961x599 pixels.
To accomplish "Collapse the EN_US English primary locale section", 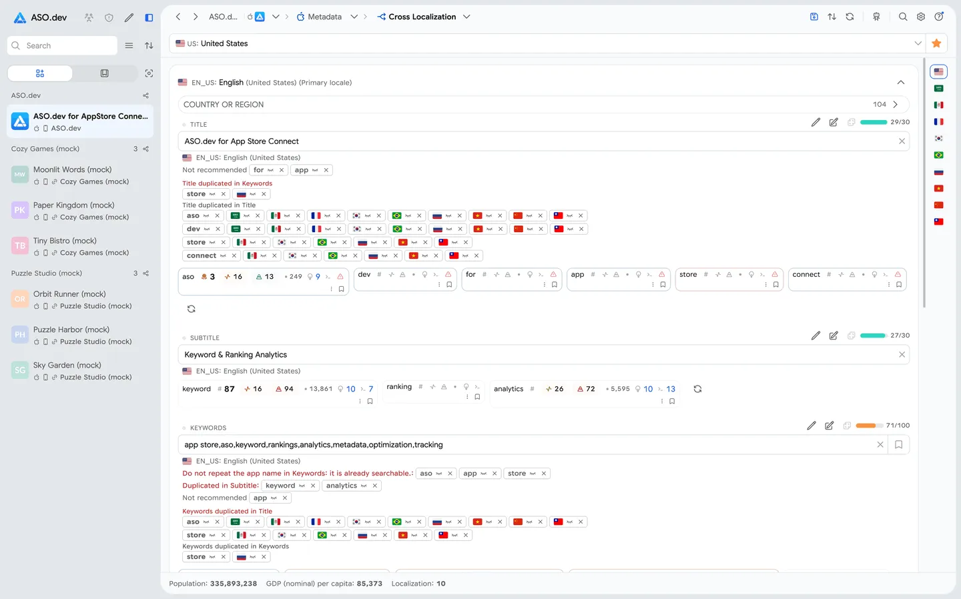I will pos(900,83).
